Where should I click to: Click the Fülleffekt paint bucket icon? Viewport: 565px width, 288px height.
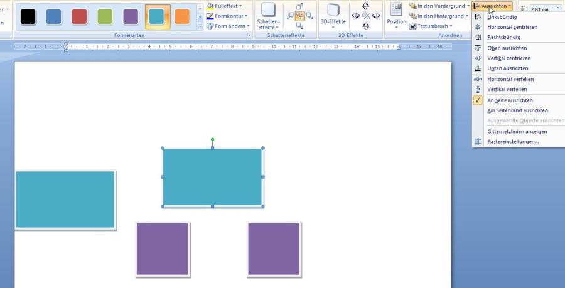click(x=210, y=6)
